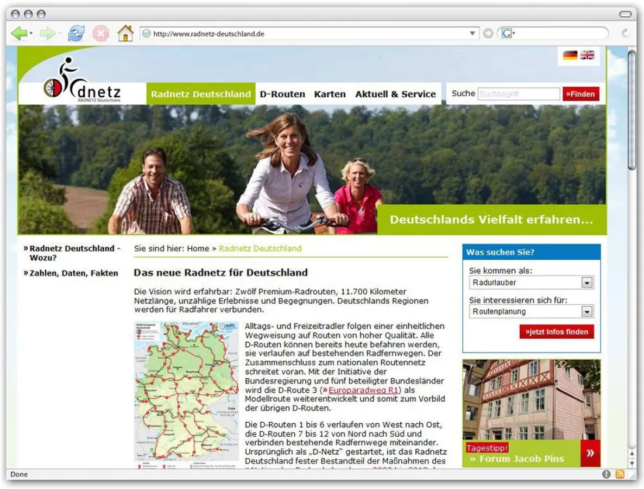Reload the current page

75,33
